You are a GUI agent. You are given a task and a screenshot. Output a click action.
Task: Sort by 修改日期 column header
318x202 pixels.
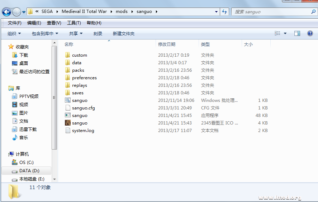click(167, 44)
